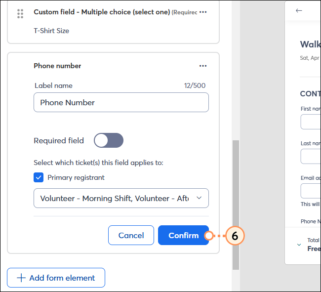Cancel phone number field editing

pos(131,235)
